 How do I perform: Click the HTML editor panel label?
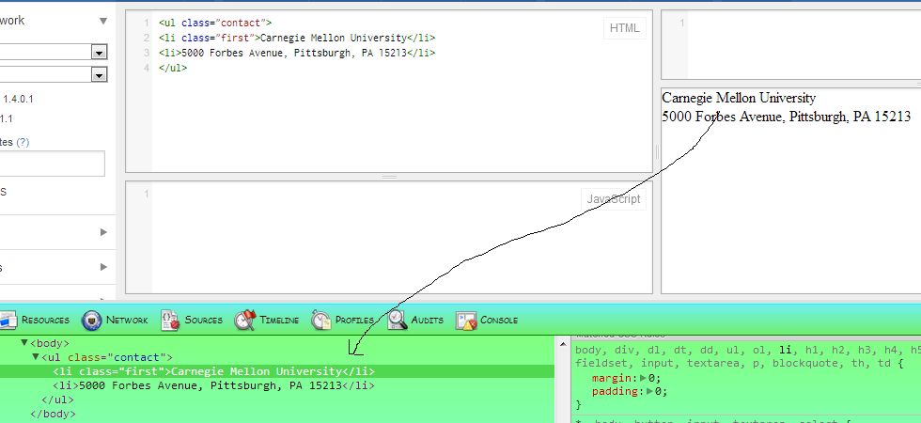(x=624, y=28)
